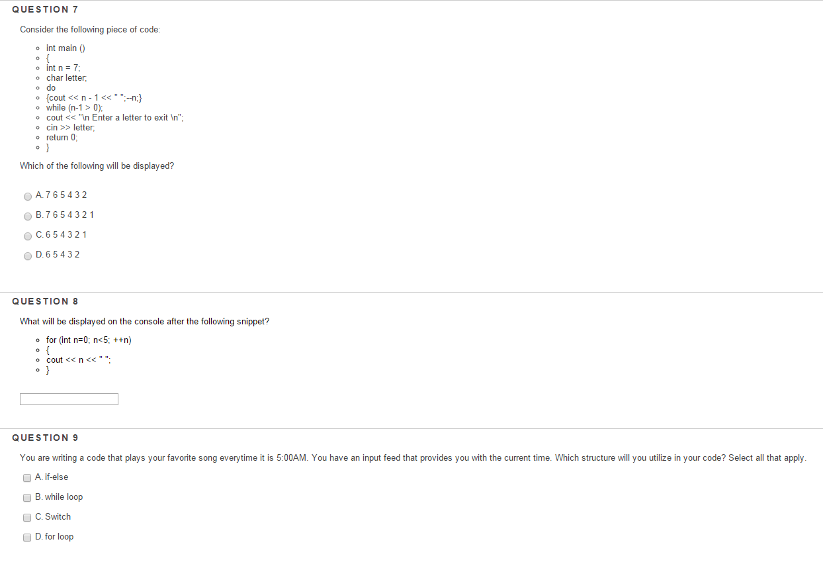Click the 'cin >> letter;' code line

(70, 127)
